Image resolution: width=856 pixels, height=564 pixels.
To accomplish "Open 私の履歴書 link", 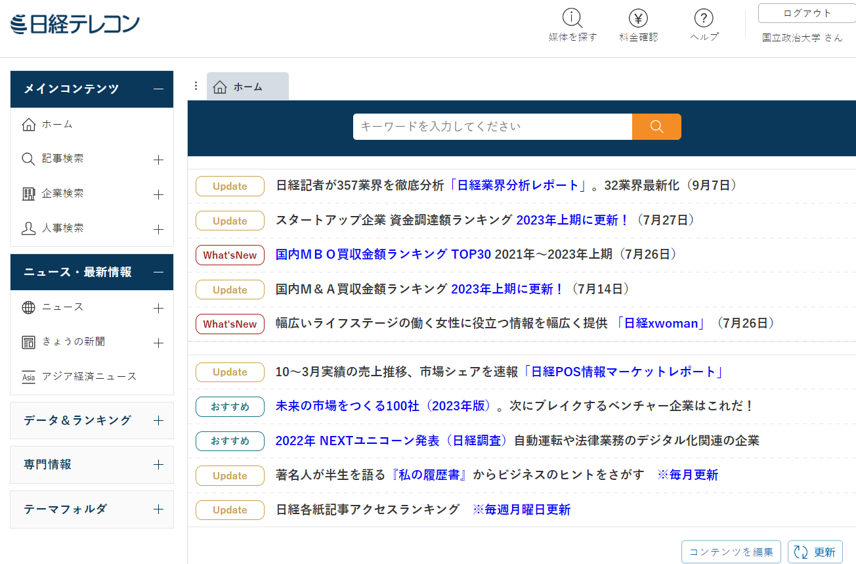I will [429, 475].
